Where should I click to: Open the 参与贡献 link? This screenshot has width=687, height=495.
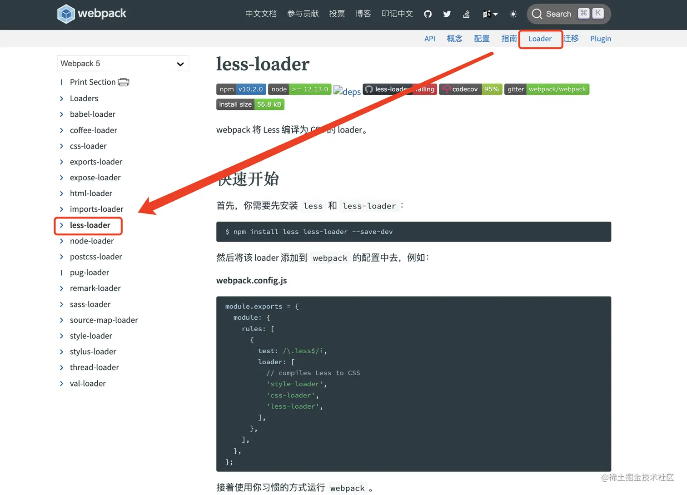303,14
